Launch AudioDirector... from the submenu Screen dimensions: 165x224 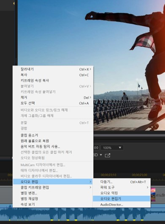(122, 205)
